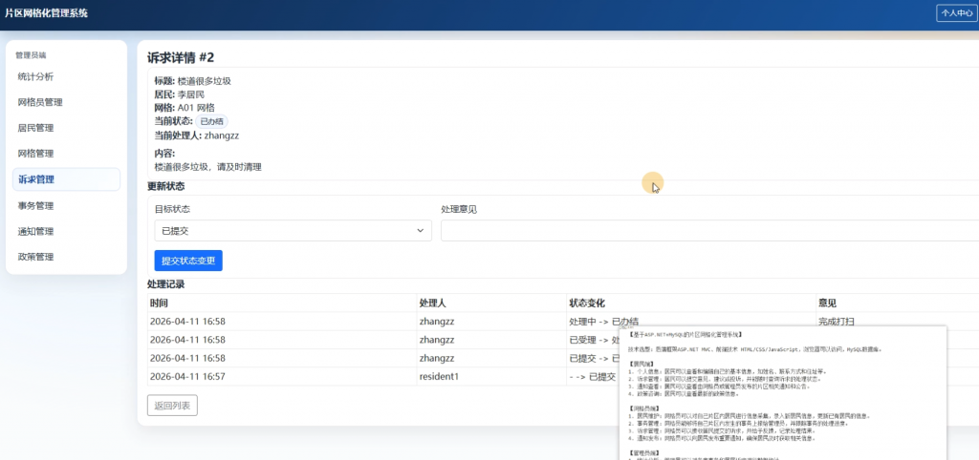
Task: Click the overlay note's 网格员端 section heading
Action: click(x=643, y=408)
